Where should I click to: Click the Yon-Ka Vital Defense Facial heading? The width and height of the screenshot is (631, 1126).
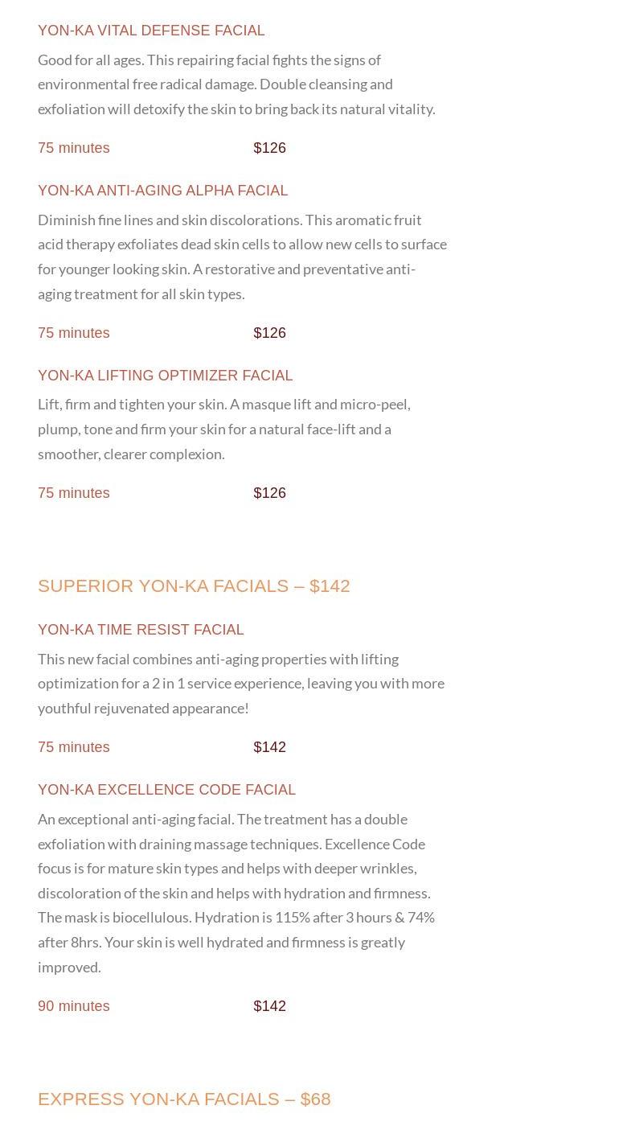point(151,31)
